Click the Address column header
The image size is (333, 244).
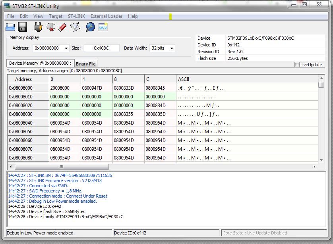[28, 79]
